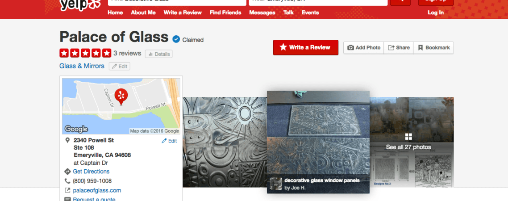Click the red search magnifier button
The image size is (508, 201).
[400, 3]
